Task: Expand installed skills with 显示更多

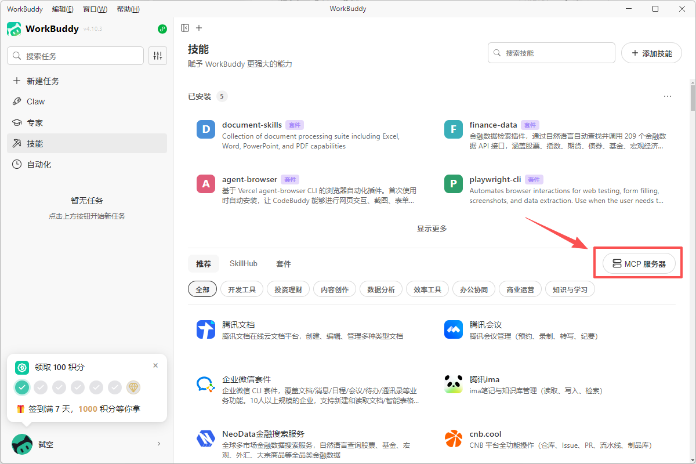Action: pyautogui.click(x=432, y=229)
